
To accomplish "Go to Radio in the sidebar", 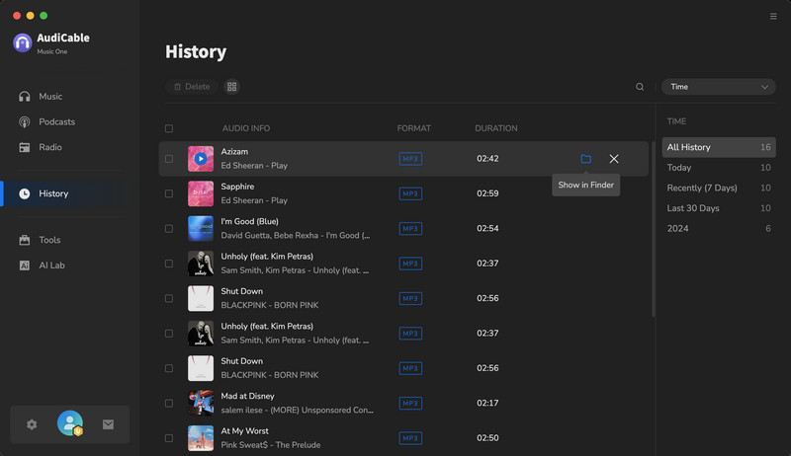I will pos(50,147).
